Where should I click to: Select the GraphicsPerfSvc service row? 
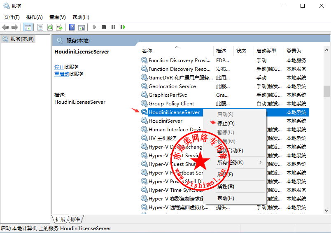225,95
